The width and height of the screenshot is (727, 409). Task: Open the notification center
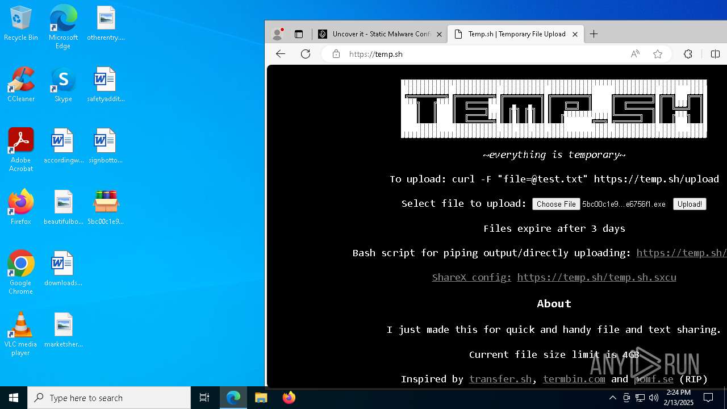click(x=708, y=398)
